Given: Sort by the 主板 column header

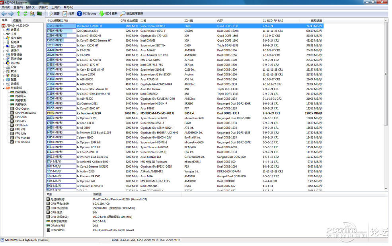Looking at the screenshot, I should (162, 21).
